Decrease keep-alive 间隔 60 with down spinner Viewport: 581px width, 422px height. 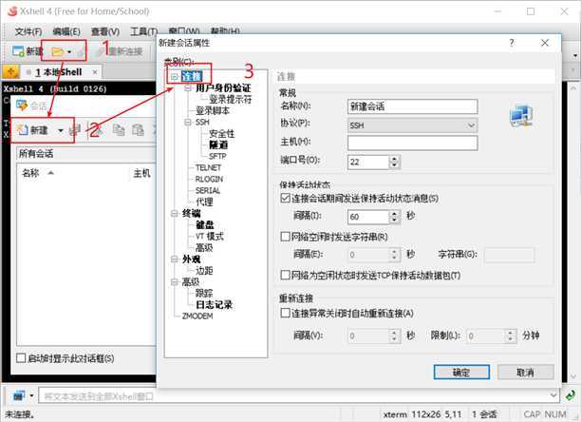click(394, 221)
